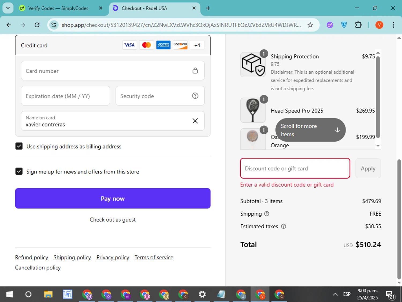Open File Explorer from taskbar
402x302 pixels.
48,294
